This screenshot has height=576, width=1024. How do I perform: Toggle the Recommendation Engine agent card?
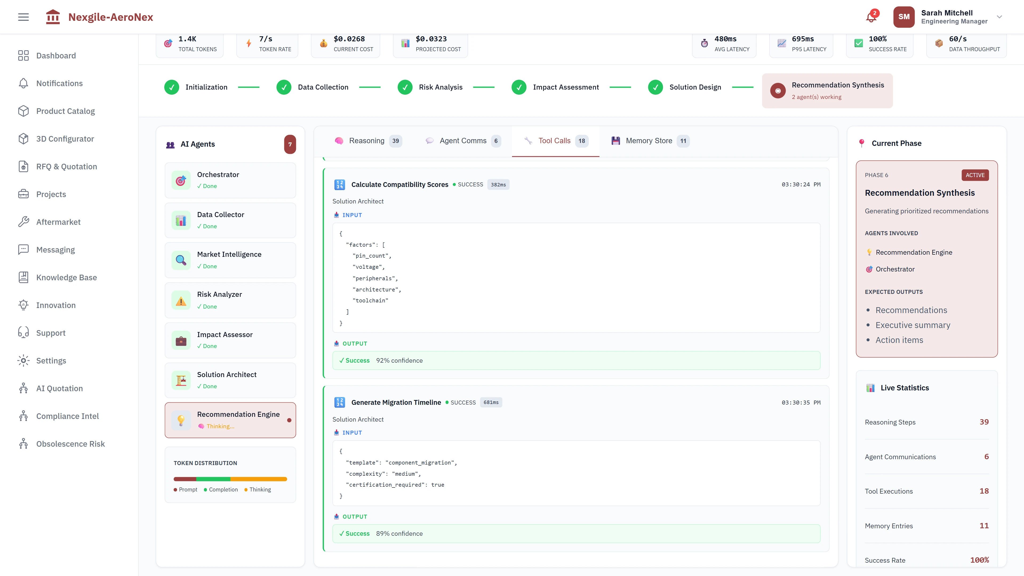(x=230, y=420)
